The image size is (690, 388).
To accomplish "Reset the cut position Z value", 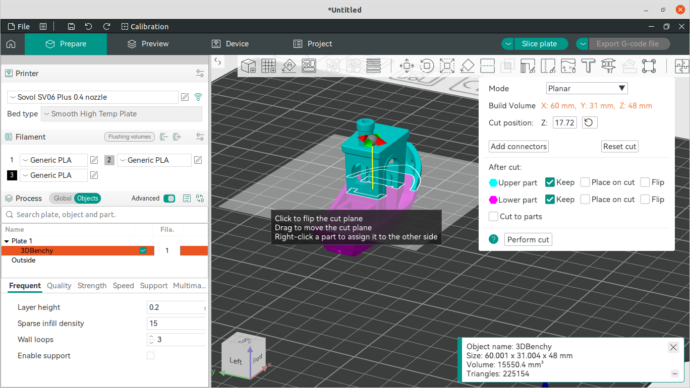I will (590, 122).
